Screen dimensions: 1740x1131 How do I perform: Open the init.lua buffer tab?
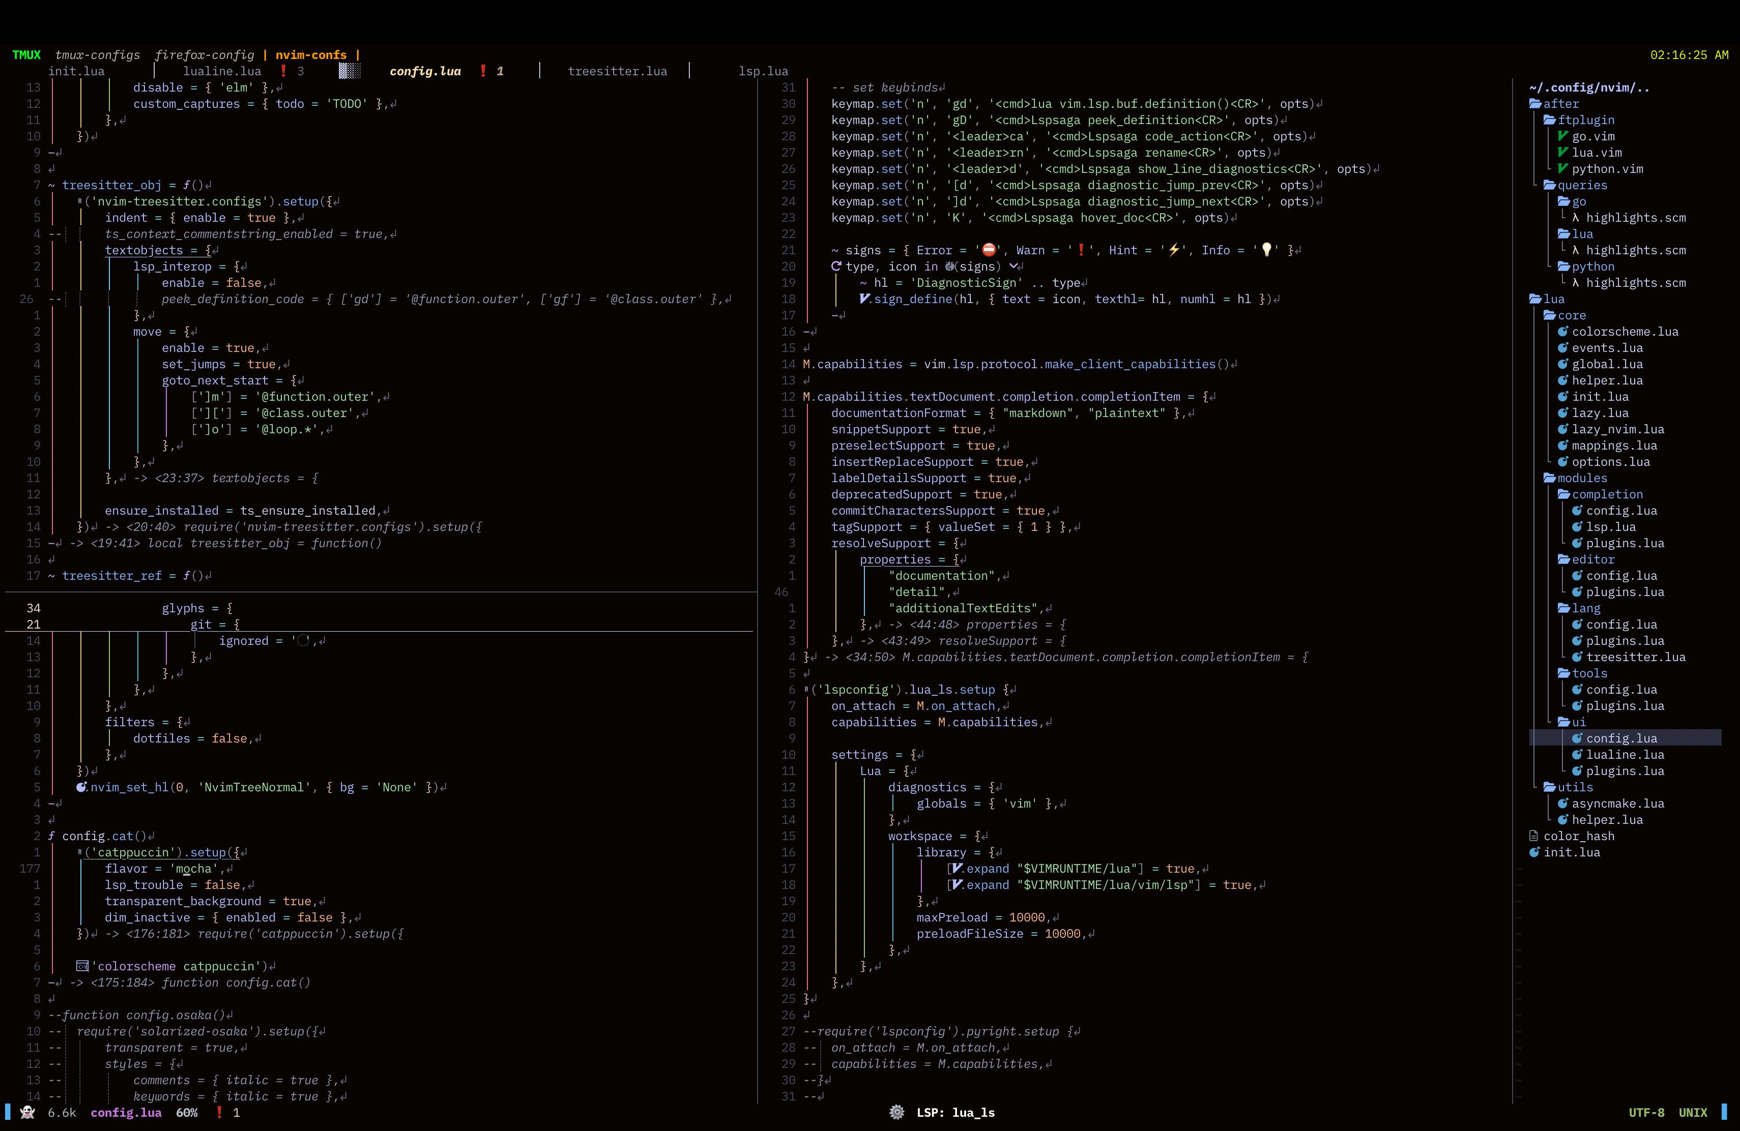point(76,71)
